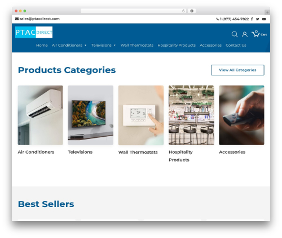Click the Hospitality Products category title link
282x238 pixels.
180,156
